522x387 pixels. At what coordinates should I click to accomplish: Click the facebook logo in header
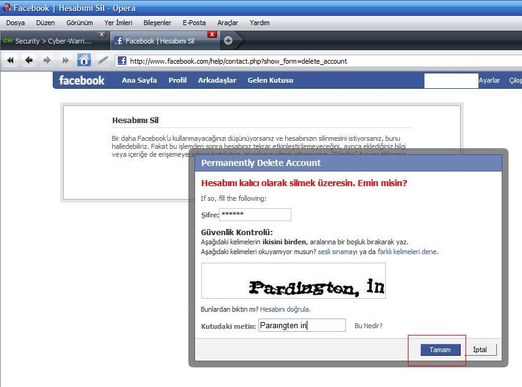pos(82,80)
